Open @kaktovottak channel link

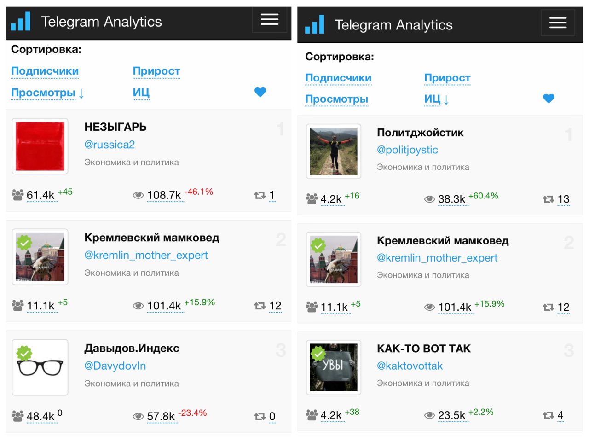click(x=410, y=366)
